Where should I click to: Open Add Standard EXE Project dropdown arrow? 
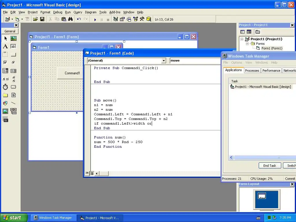point(12,19)
